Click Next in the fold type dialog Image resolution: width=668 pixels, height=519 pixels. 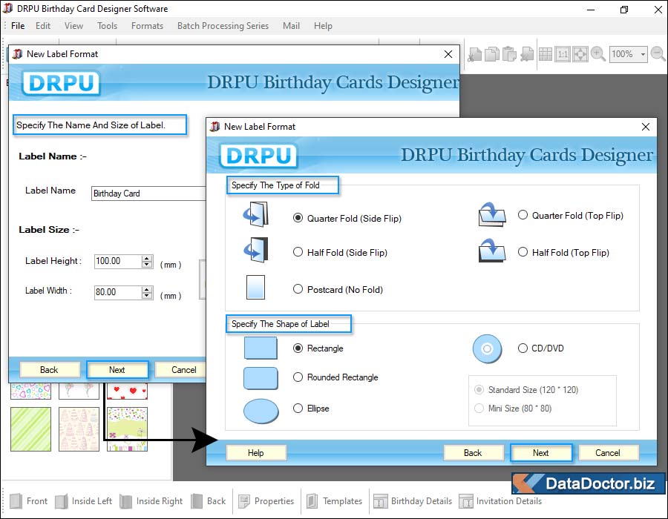click(541, 452)
